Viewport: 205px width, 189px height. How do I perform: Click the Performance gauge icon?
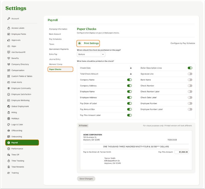[x=9, y=149]
